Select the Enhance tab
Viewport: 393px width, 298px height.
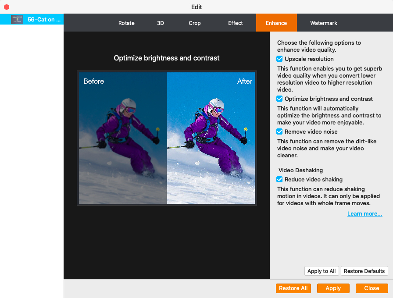tap(276, 23)
